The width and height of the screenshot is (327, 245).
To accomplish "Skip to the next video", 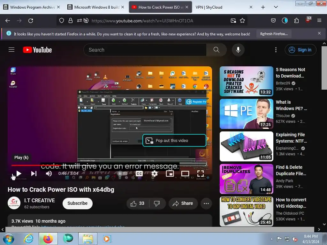I will pyautogui.click(x=34, y=174).
